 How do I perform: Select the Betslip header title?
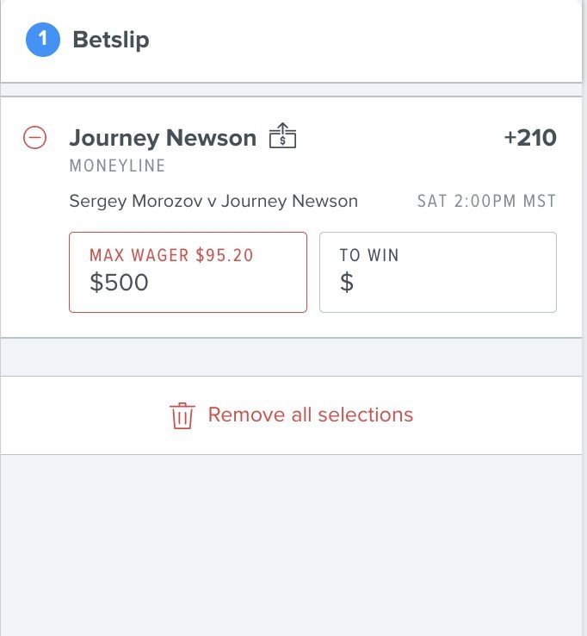[x=111, y=40]
